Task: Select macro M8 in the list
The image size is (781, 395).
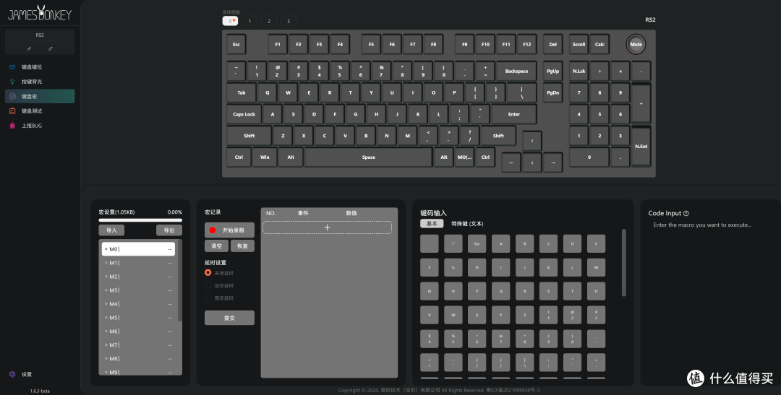Action: pyautogui.click(x=138, y=359)
